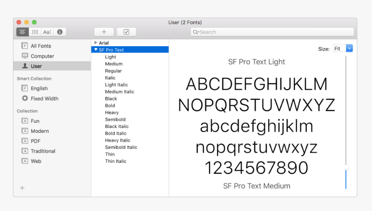Click the Fixed Width label

click(x=45, y=99)
